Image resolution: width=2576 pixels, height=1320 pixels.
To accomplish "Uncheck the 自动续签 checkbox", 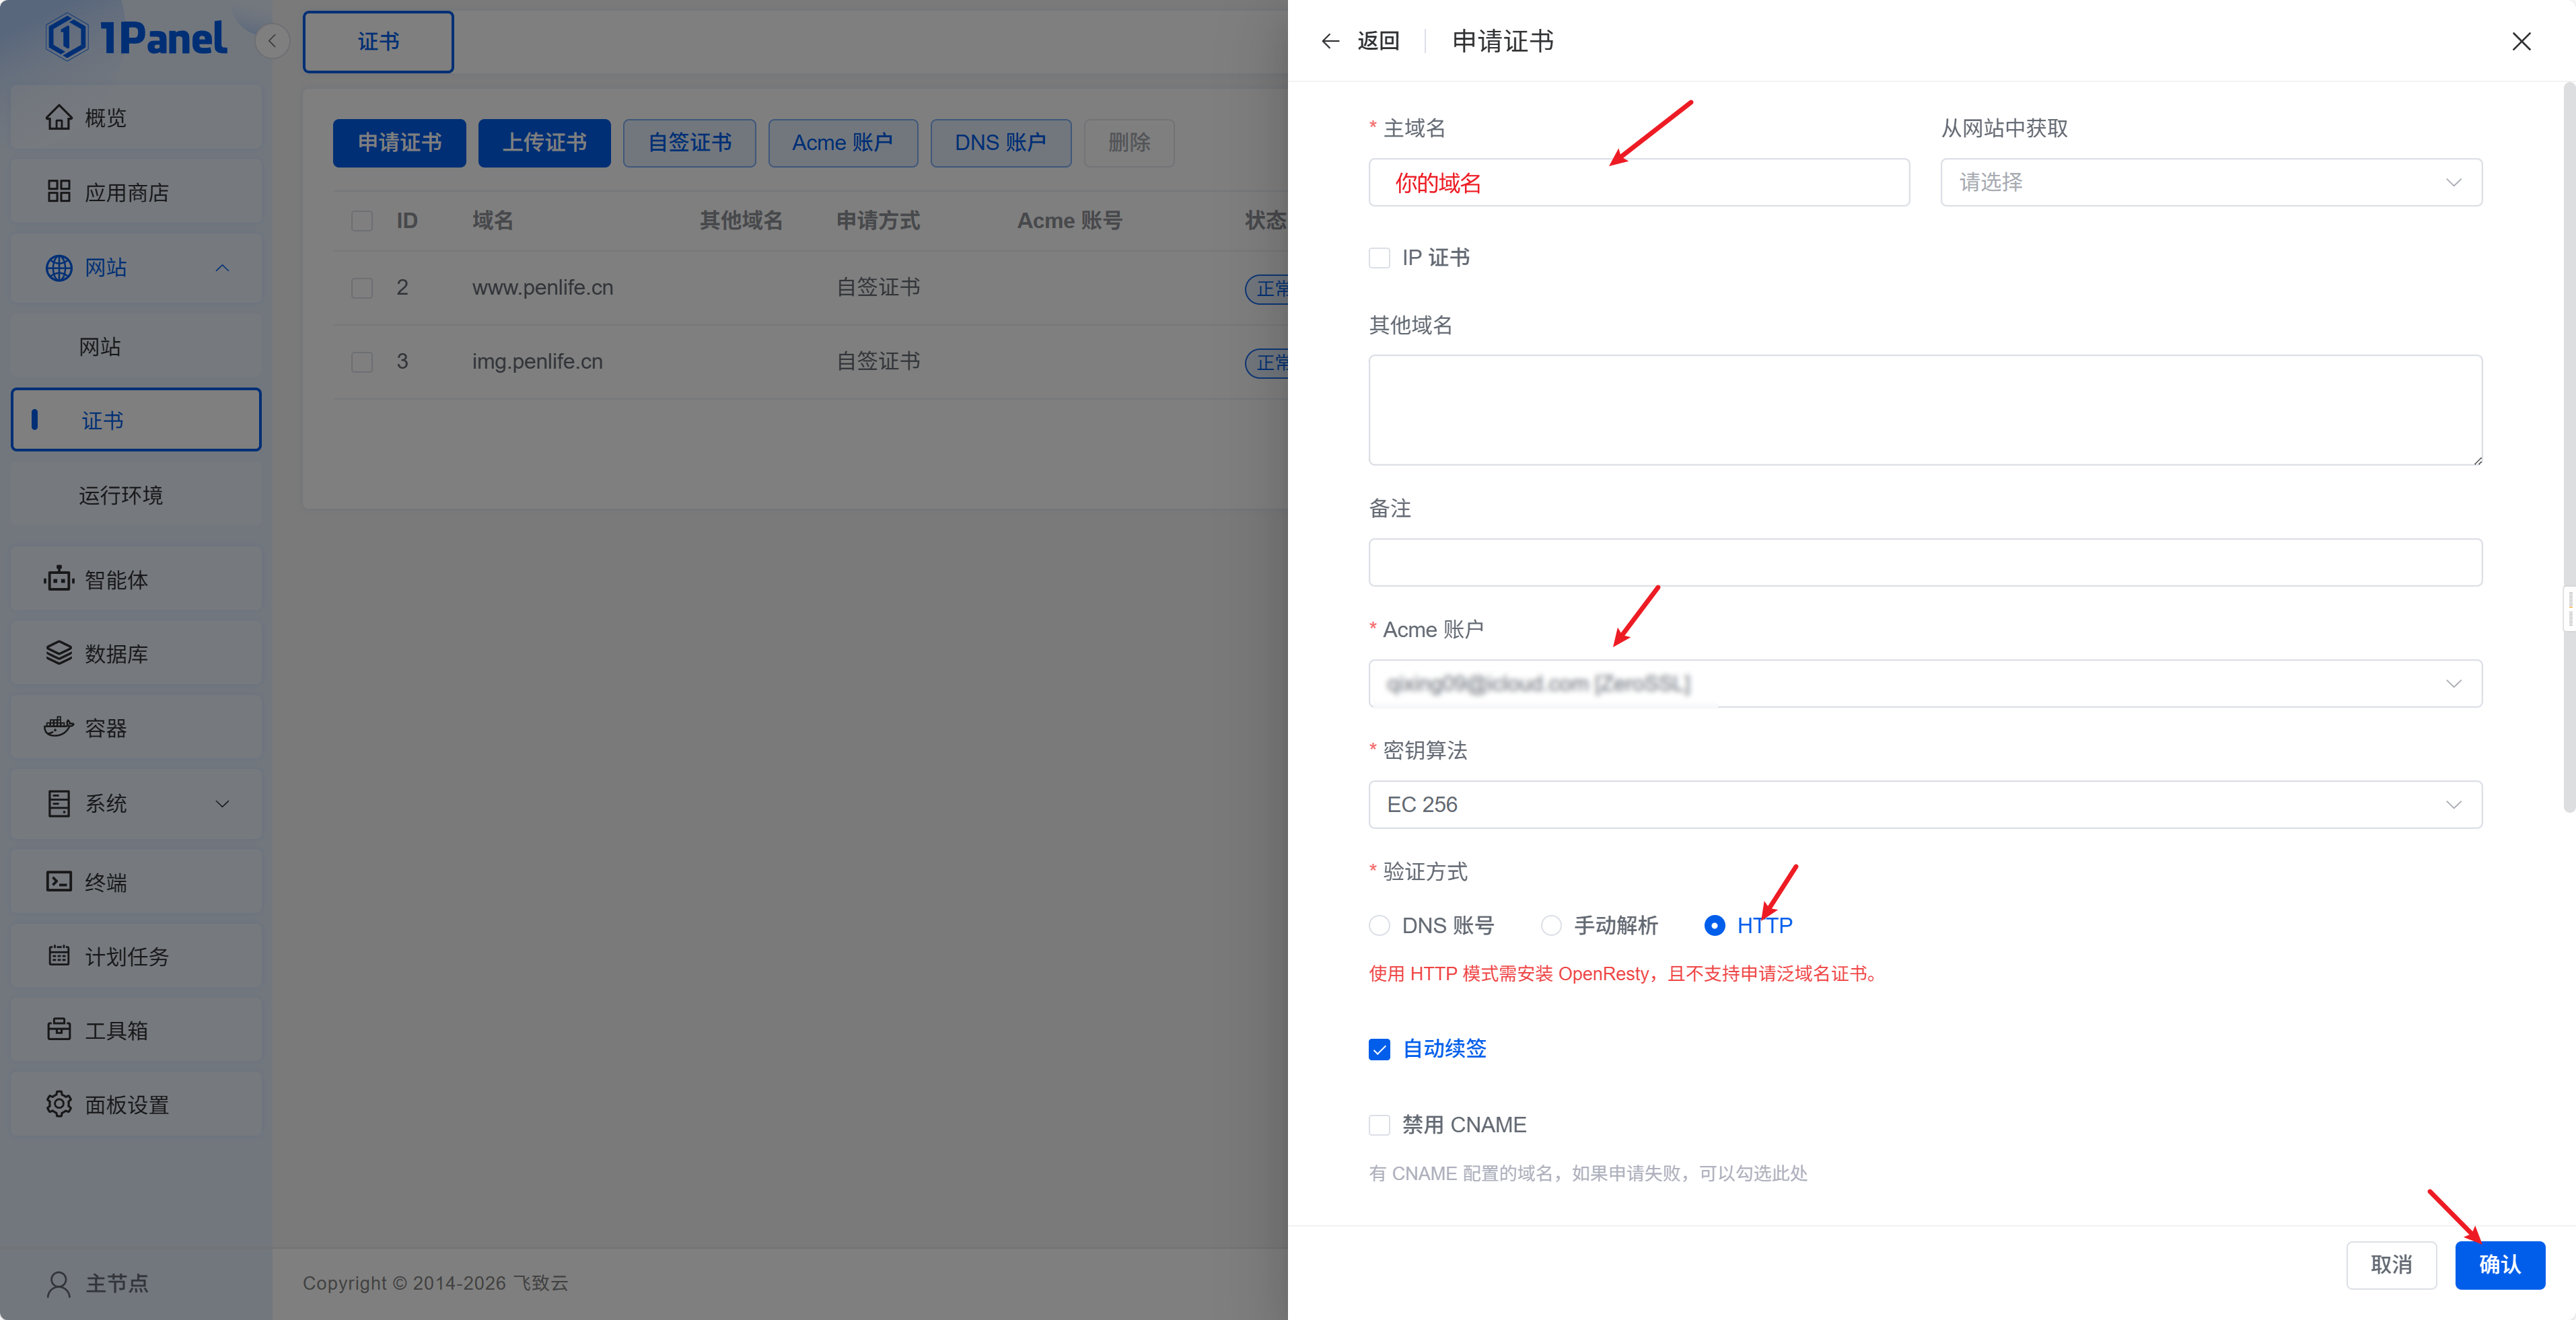I will [x=1379, y=1049].
